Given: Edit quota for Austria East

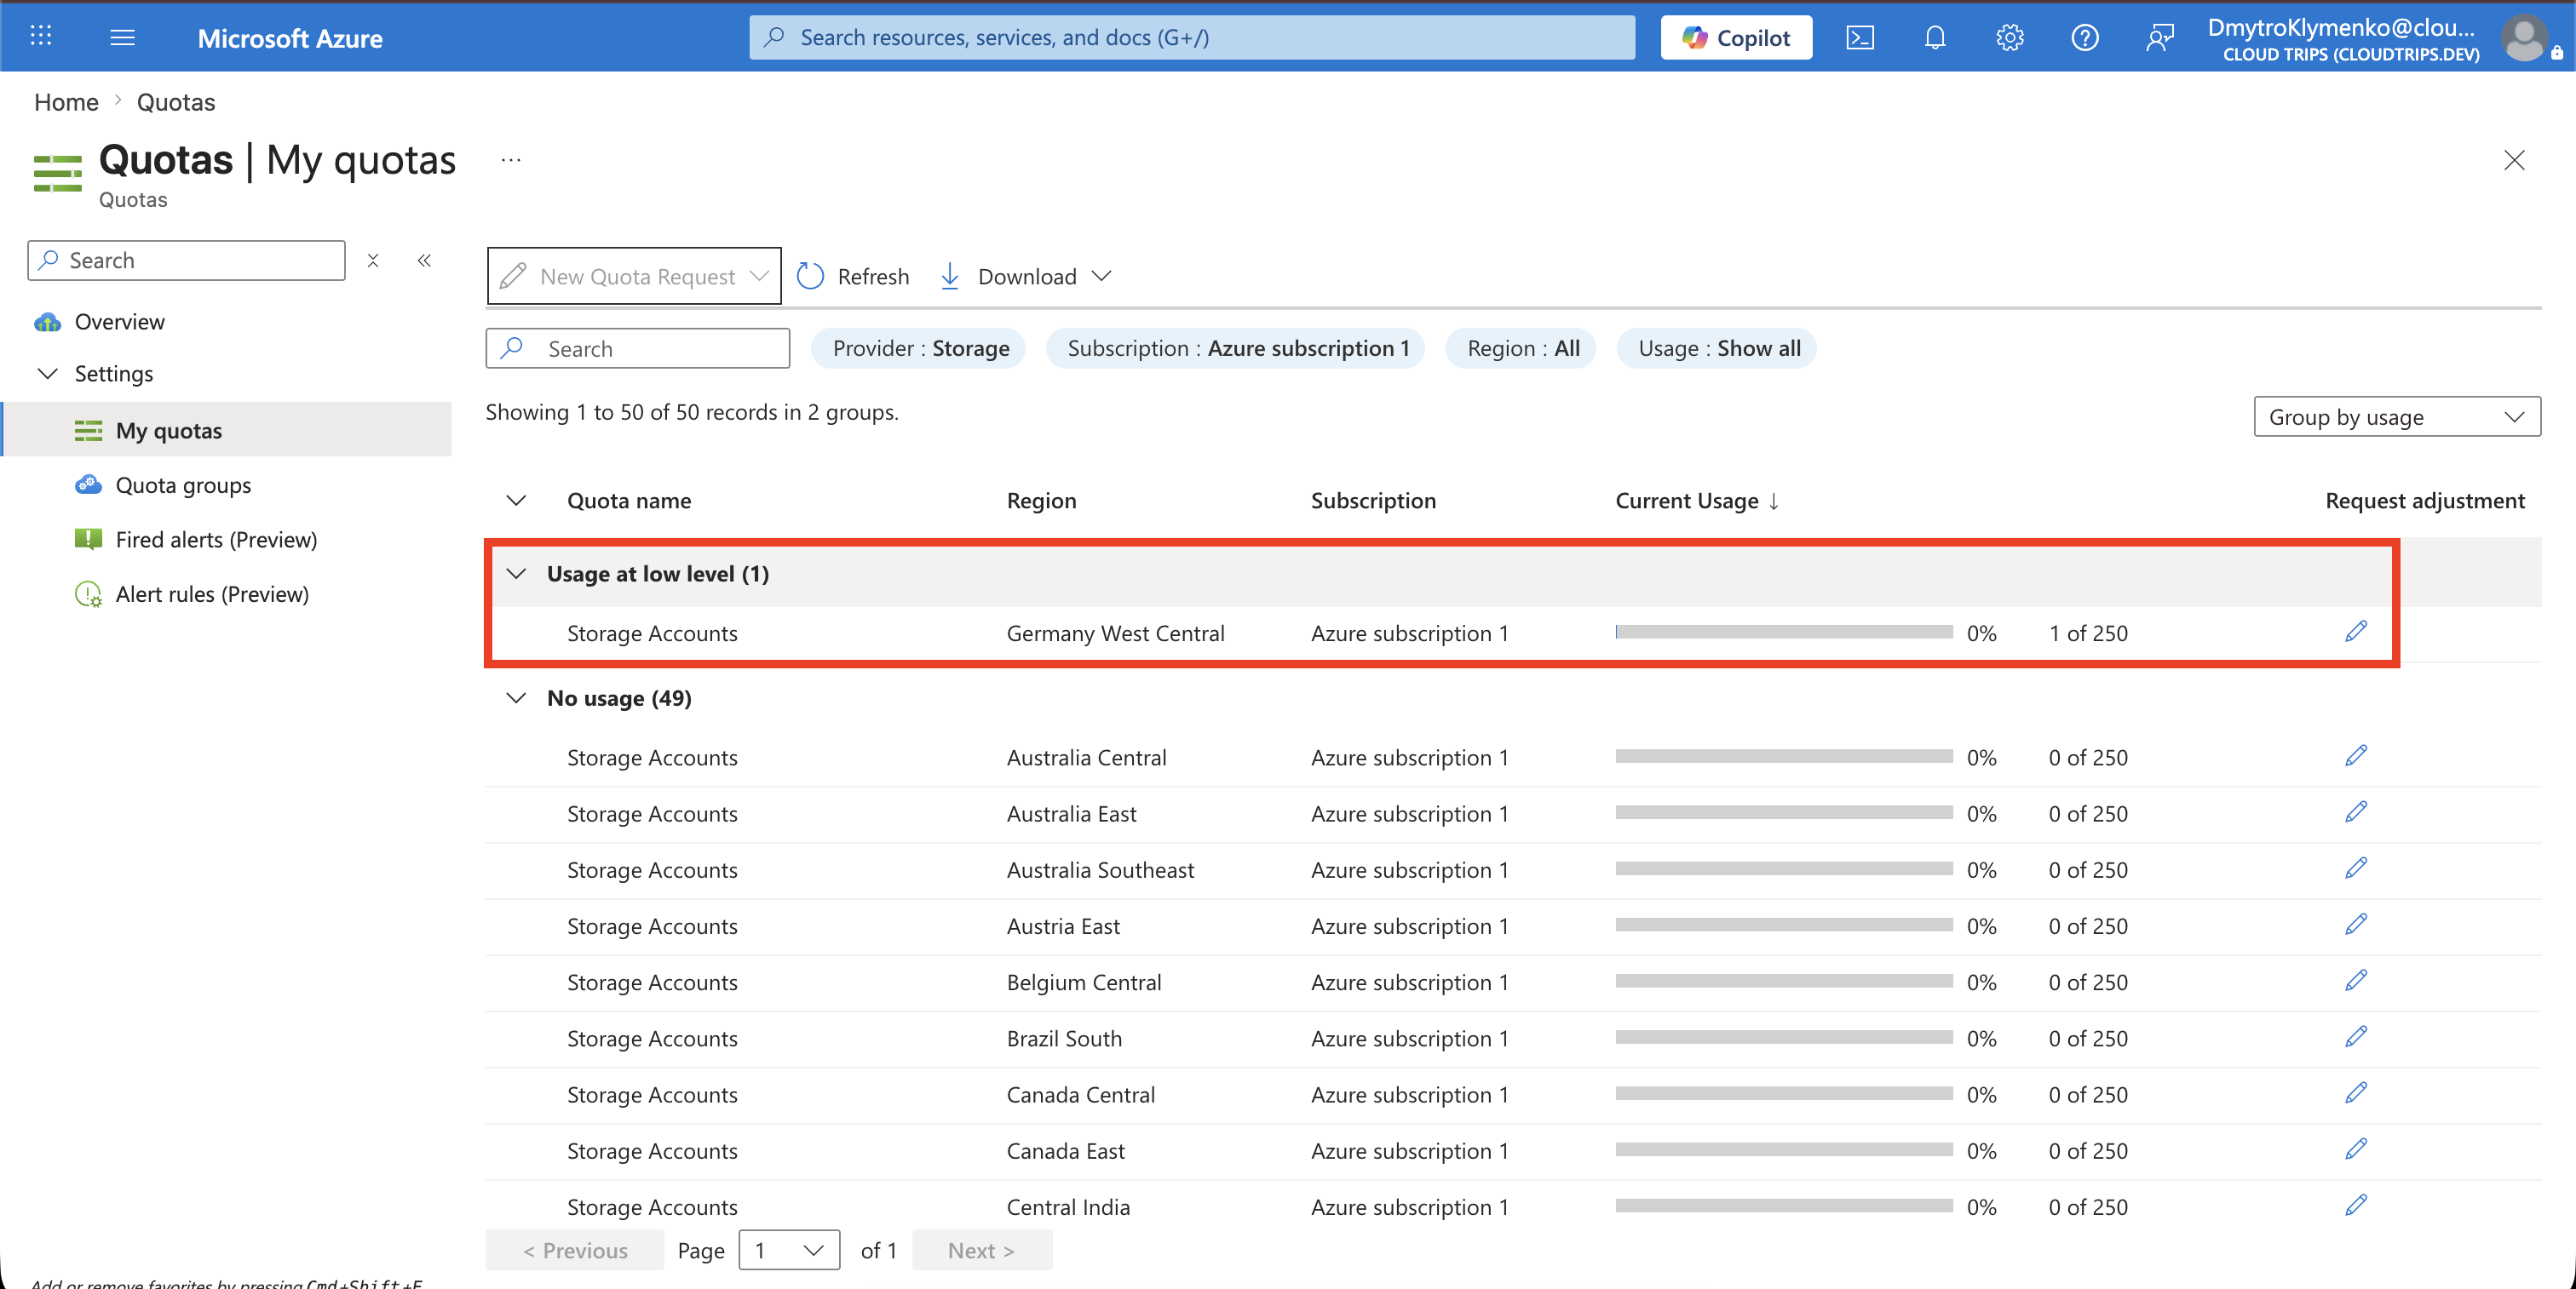Looking at the screenshot, I should 2356,925.
